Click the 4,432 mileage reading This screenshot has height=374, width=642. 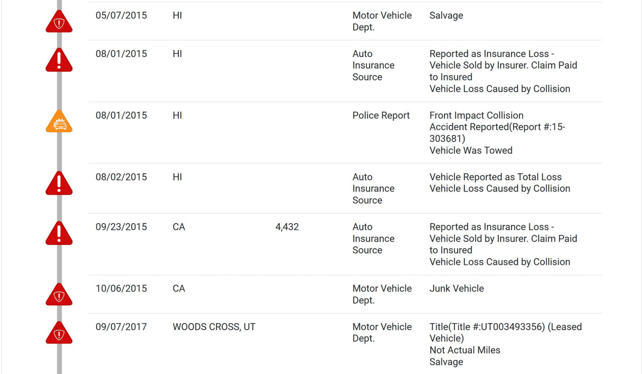pos(287,227)
